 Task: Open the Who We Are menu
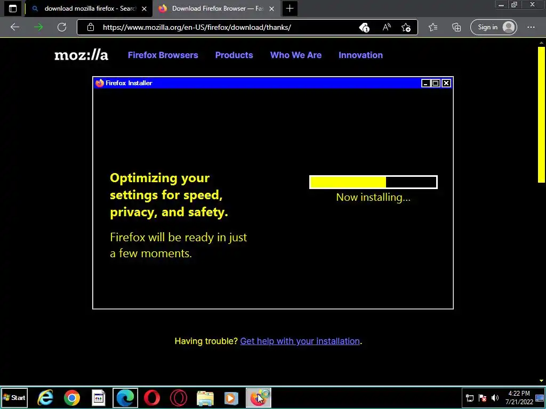tap(296, 55)
